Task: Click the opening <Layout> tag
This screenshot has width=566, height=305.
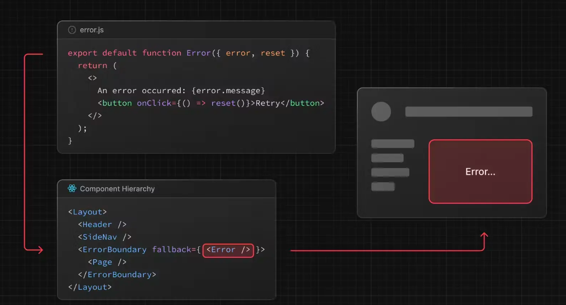Action: 87,212
